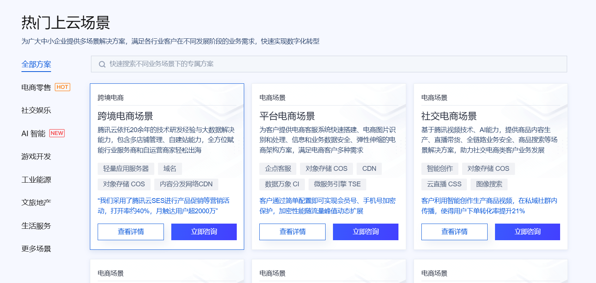Screen dimensions: 596x283
Task: Click the search magnifier icon
Action: point(102,64)
